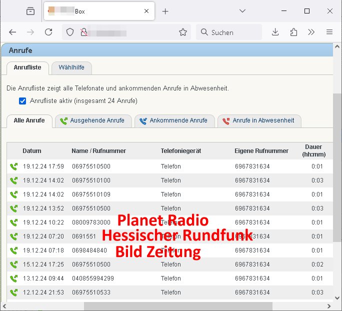Screen dimensions: 342x311
Task: Click number 06975510109
Action: pos(91,194)
